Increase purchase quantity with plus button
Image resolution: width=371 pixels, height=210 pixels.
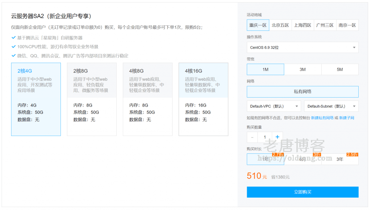(277, 137)
